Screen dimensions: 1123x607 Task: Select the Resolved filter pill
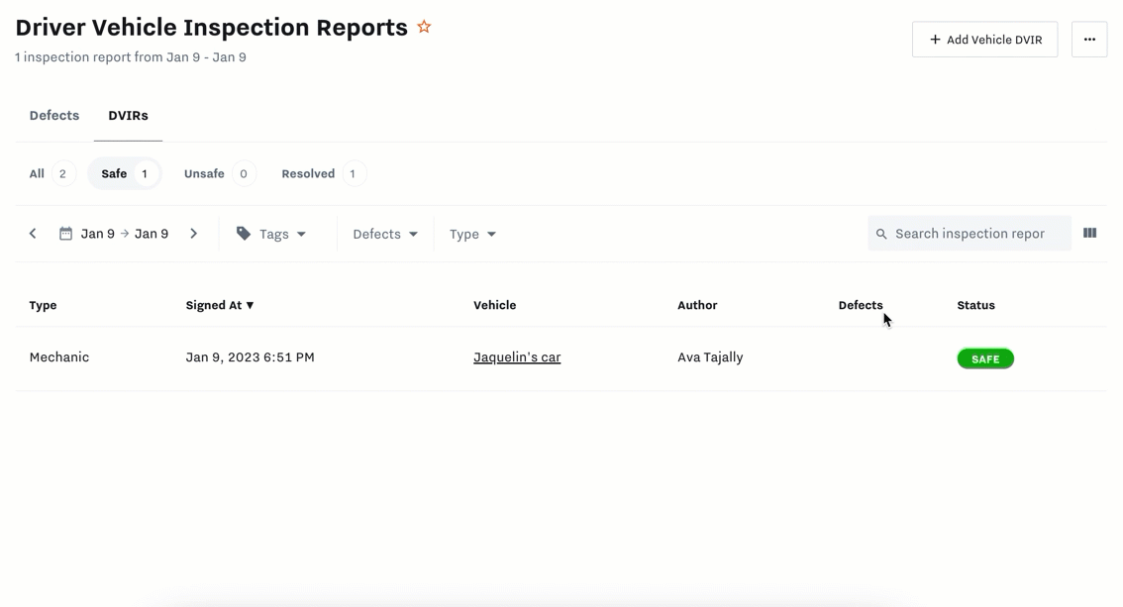(322, 174)
